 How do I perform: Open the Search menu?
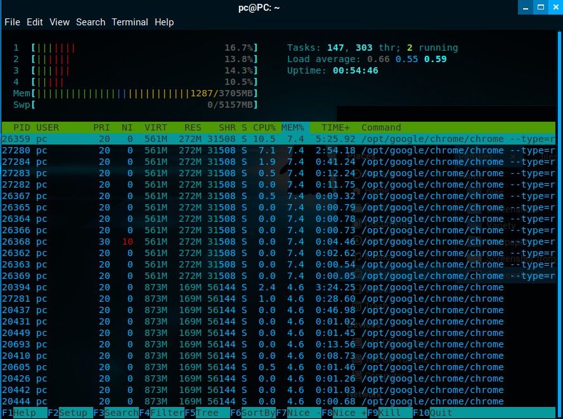[x=91, y=22]
